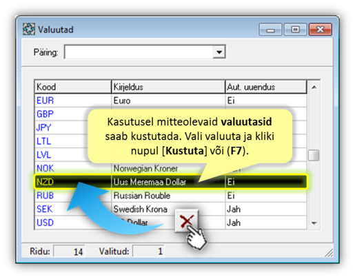Select the GBP currency code
The height and width of the screenshot is (279, 355).
point(45,114)
